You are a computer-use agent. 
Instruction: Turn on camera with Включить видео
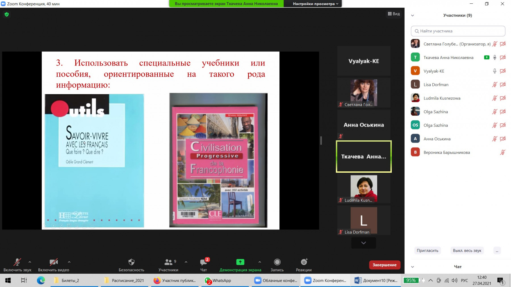(x=53, y=262)
